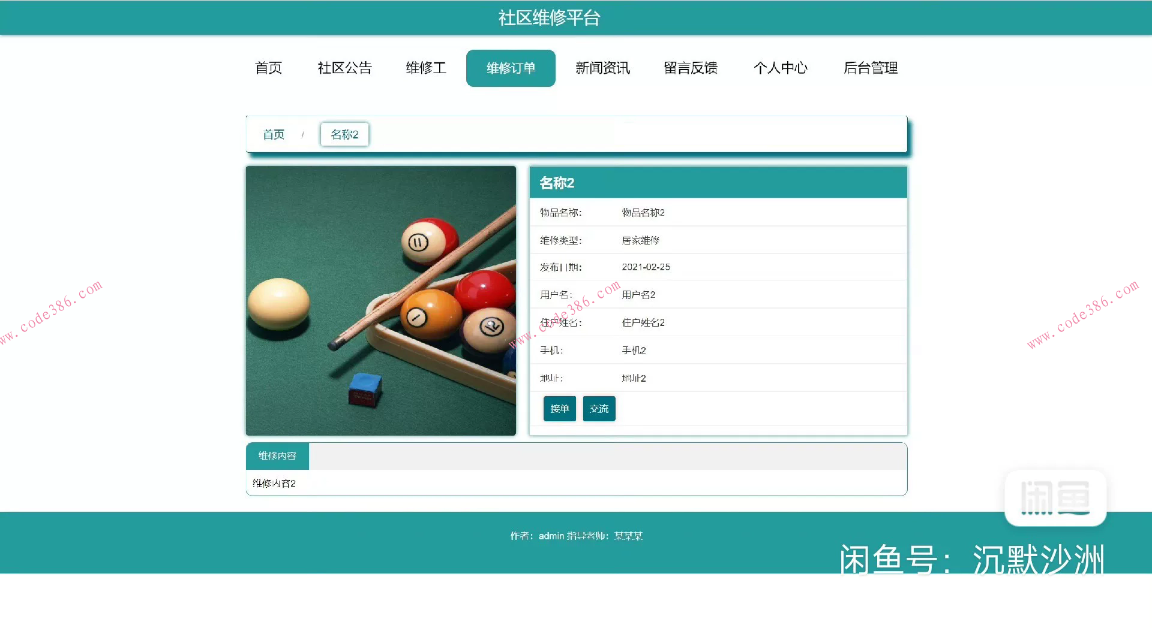
Task: Open the 新闻资讯 news section
Action: tap(603, 68)
